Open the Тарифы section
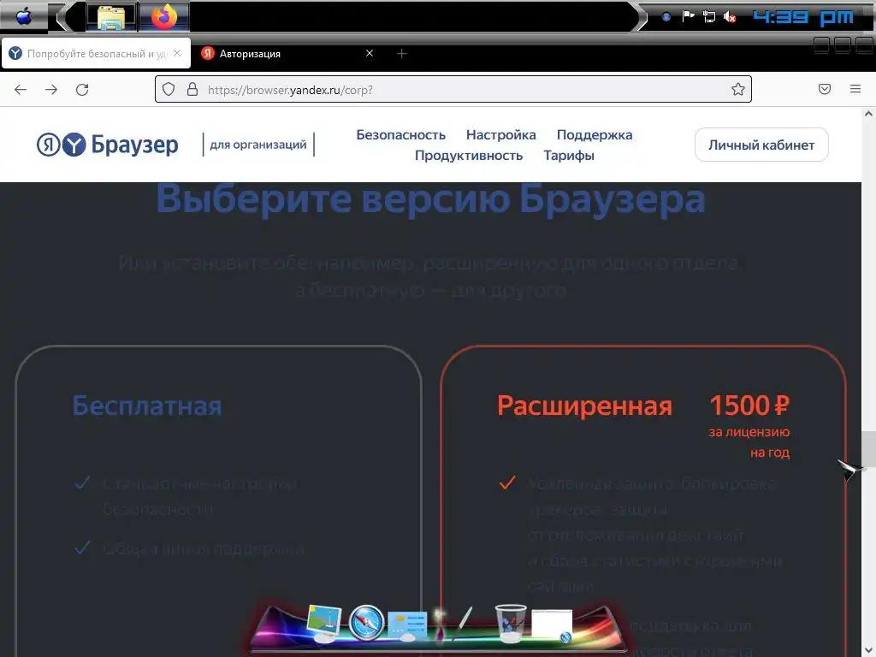 [569, 156]
